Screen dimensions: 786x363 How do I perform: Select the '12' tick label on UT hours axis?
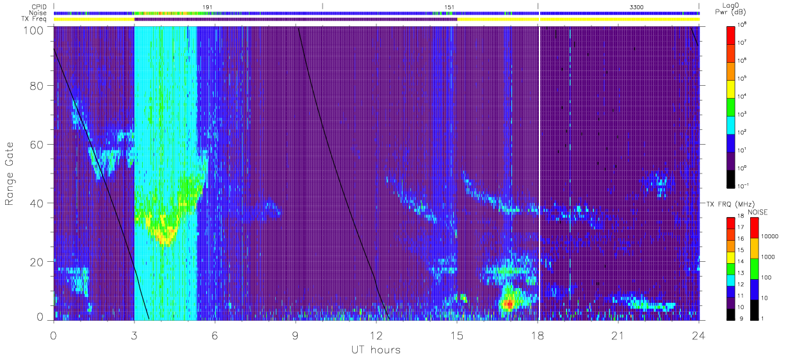[x=376, y=335]
